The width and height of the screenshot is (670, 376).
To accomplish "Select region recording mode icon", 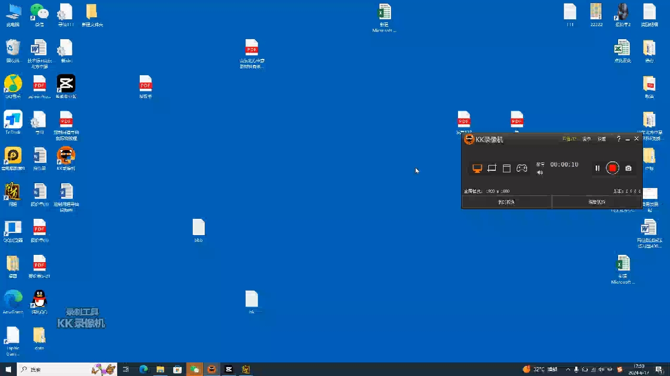I will pyautogui.click(x=492, y=168).
